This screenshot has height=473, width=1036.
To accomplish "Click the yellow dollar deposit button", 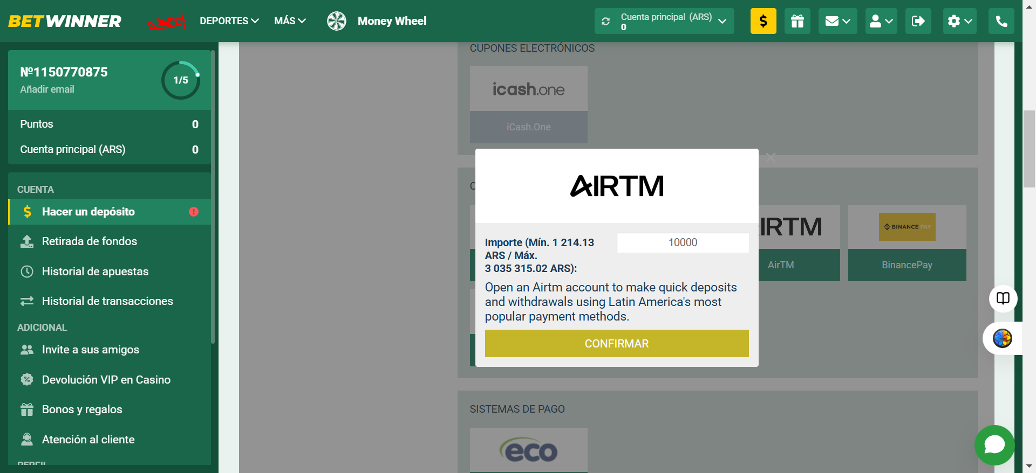I will pyautogui.click(x=763, y=21).
